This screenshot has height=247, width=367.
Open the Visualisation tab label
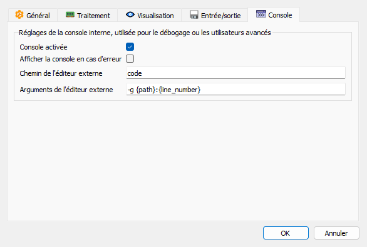tap(155, 16)
